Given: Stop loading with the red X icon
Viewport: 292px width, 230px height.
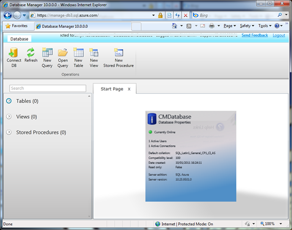Looking at the screenshot, I should coord(186,15).
